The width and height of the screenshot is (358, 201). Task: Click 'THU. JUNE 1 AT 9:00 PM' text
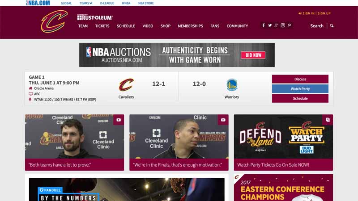pyautogui.click(x=54, y=83)
